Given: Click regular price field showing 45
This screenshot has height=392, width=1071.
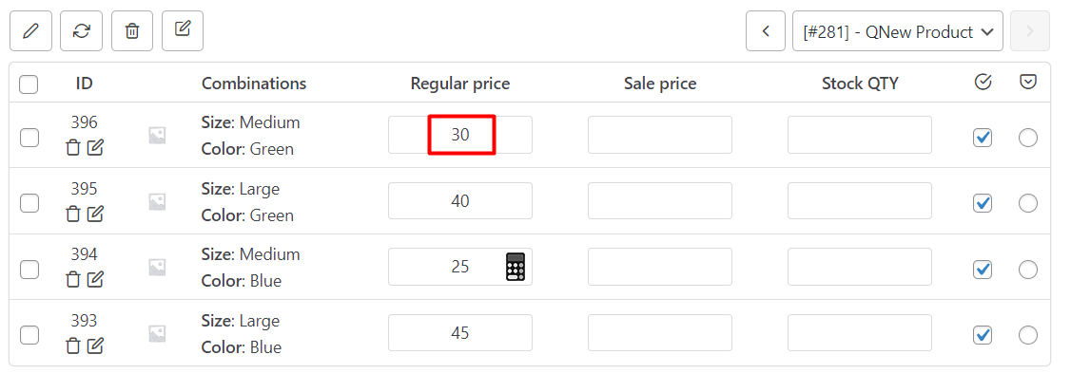Looking at the screenshot, I should pos(460,333).
